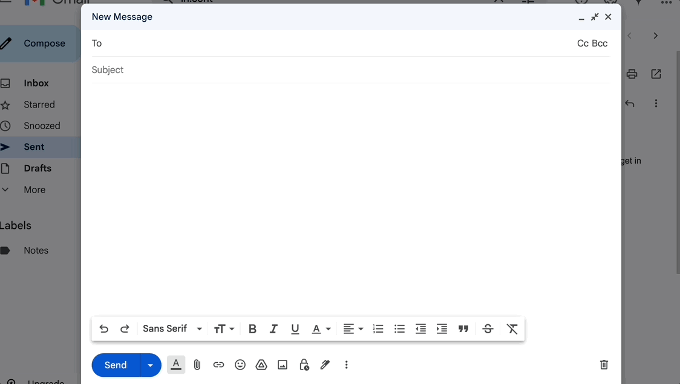
Task: Add Bcc recipients
Action: click(600, 43)
